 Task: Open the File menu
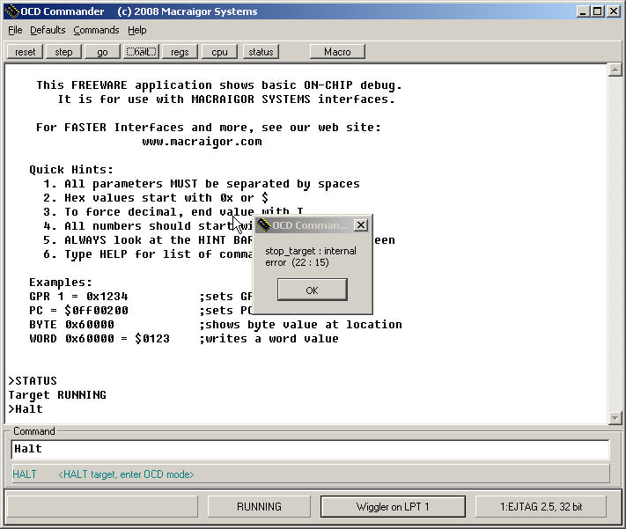(x=15, y=30)
